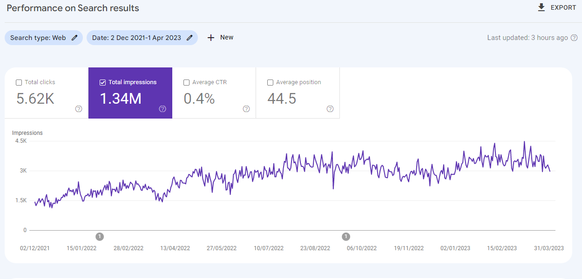Open the Date: 2 Dec 2021-1 Apr 2023 chip
The height and width of the screenshot is (279, 582).
coord(136,38)
